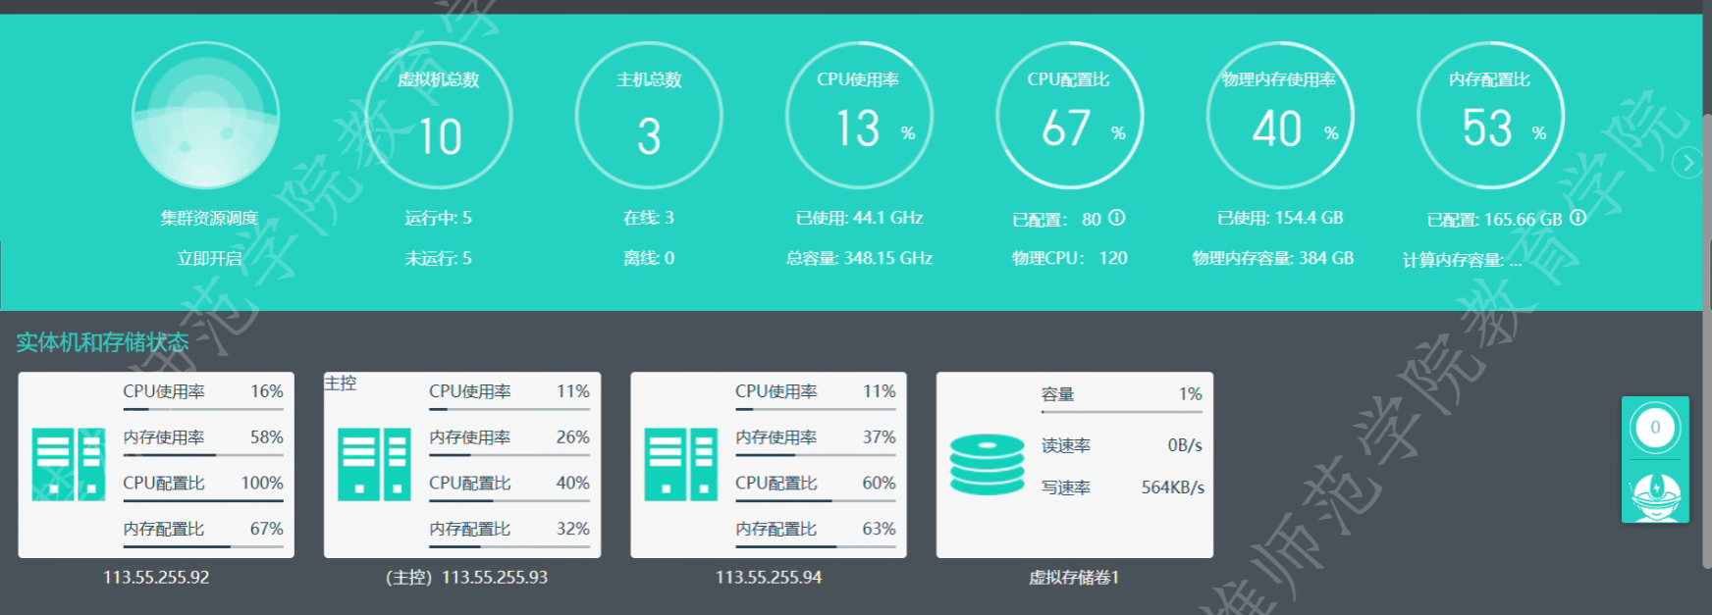Image resolution: width=1712 pixels, height=615 pixels.
Task: Click 立即开启 to enable cluster scheduling
Action: point(209,258)
